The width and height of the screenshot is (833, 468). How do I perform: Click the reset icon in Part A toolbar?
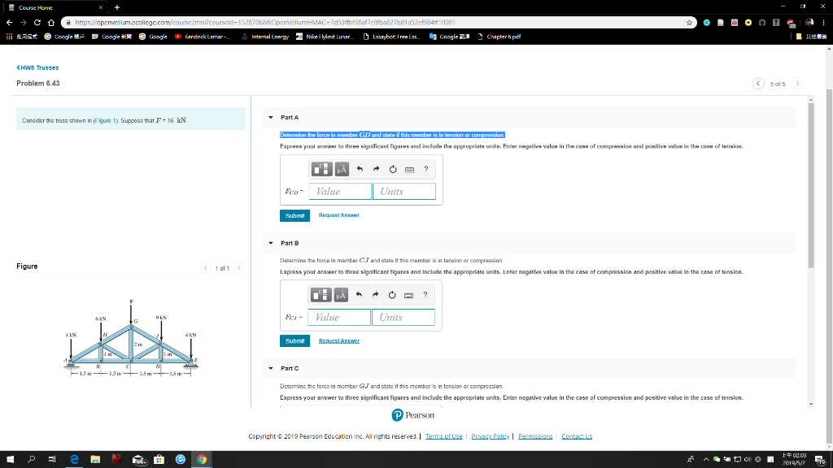coord(393,168)
